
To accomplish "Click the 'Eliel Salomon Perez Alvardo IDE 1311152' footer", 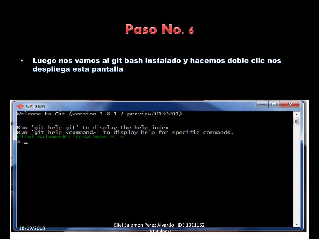I will [159, 225].
